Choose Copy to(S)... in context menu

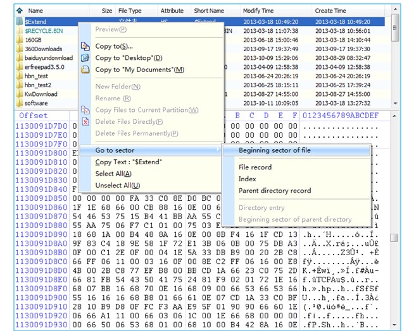tap(114, 46)
